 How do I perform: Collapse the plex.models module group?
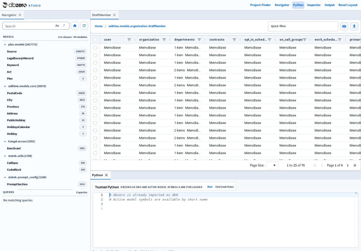pos(5,44)
